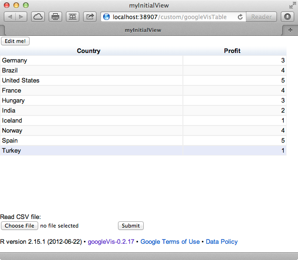This screenshot has height=260, width=298.
Task: Click Turkey's profit value 1
Action: pyautogui.click(x=283, y=150)
